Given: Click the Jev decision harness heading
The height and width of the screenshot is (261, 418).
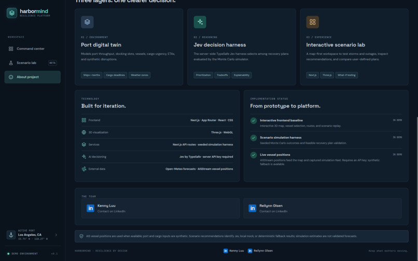Looking at the screenshot, I should coord(220,45).
